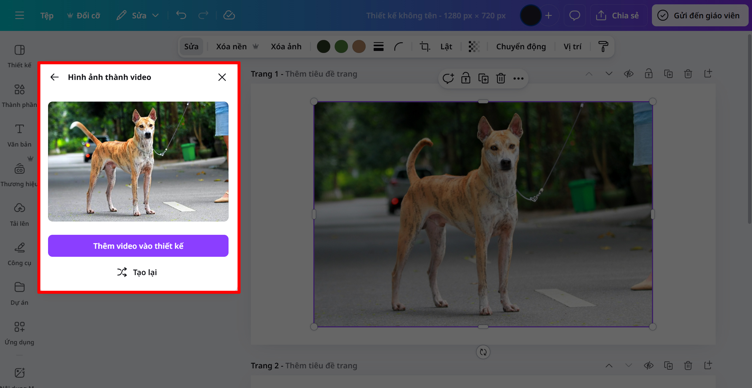
Task: Lock the selected dog image
Action: click(465, 78)
